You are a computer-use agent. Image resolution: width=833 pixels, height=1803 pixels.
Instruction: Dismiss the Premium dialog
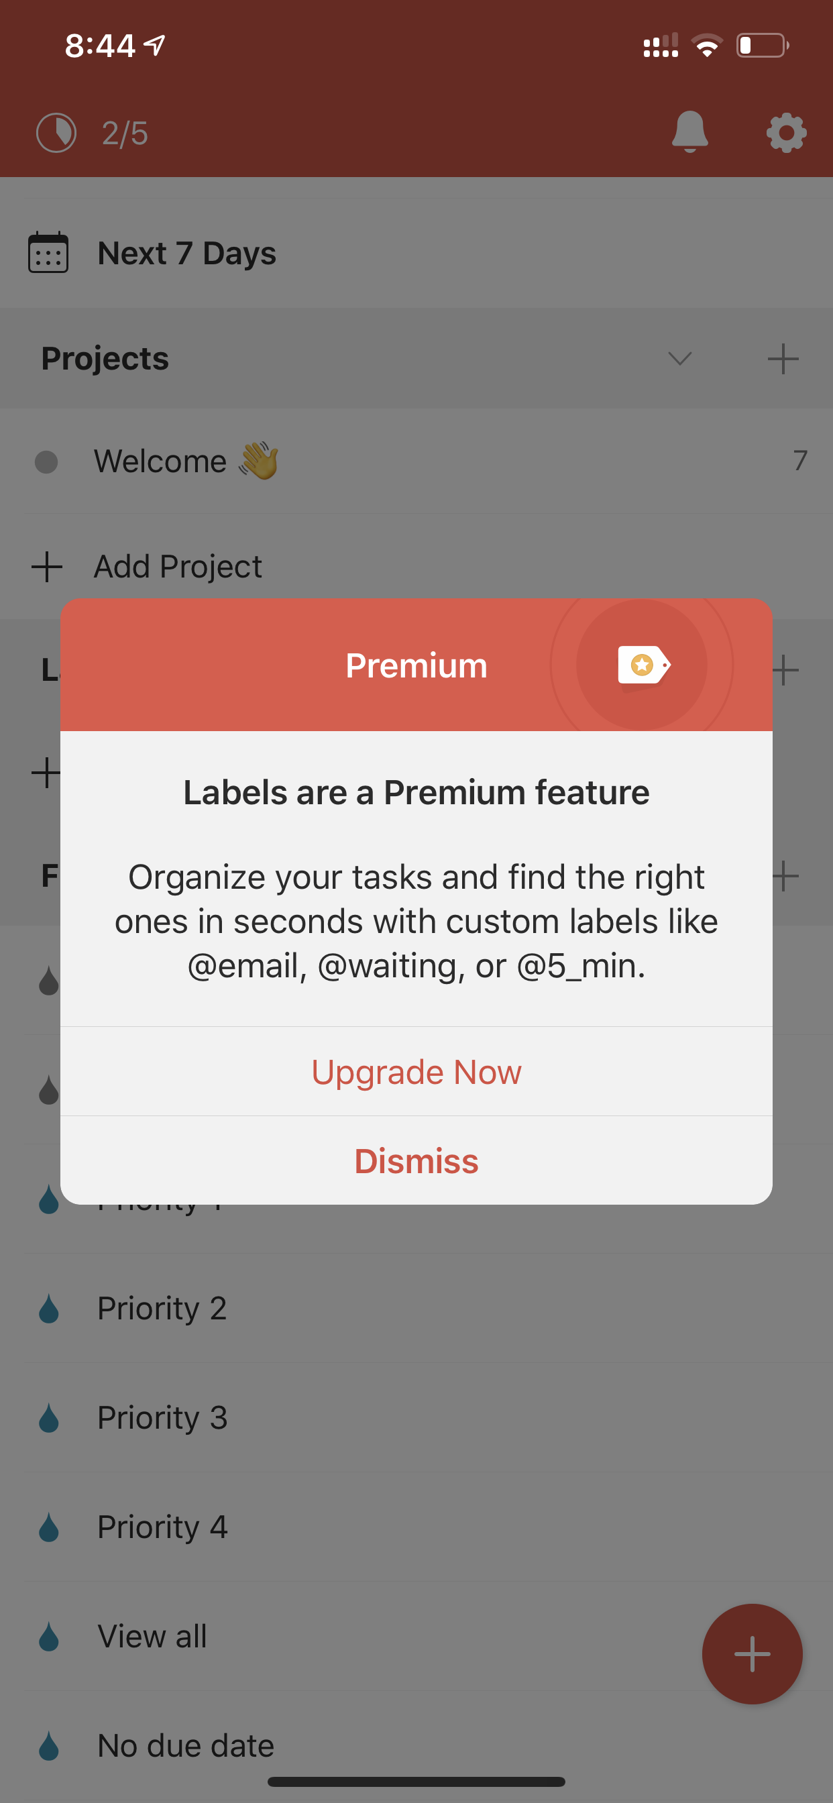(x=416, y=1160)
